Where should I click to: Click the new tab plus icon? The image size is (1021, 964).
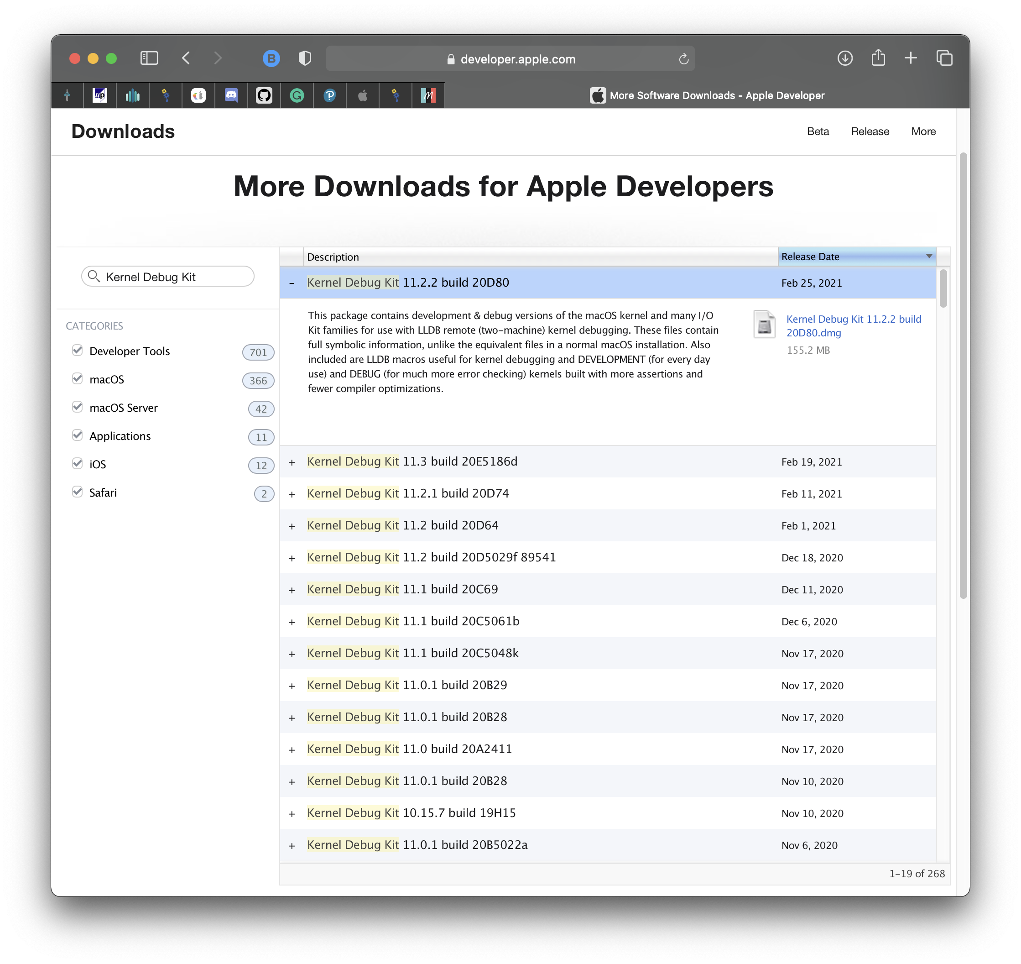[x=911, y=58]
